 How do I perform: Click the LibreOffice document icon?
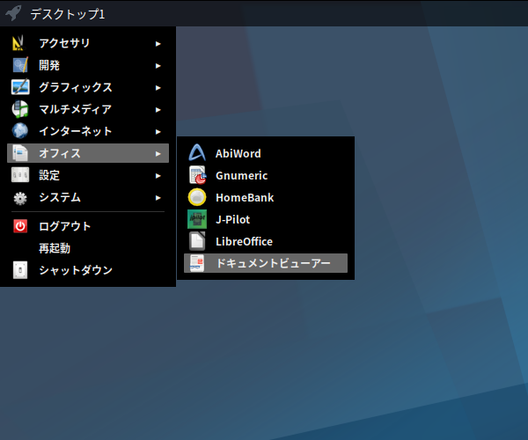[x=197, y=241]
